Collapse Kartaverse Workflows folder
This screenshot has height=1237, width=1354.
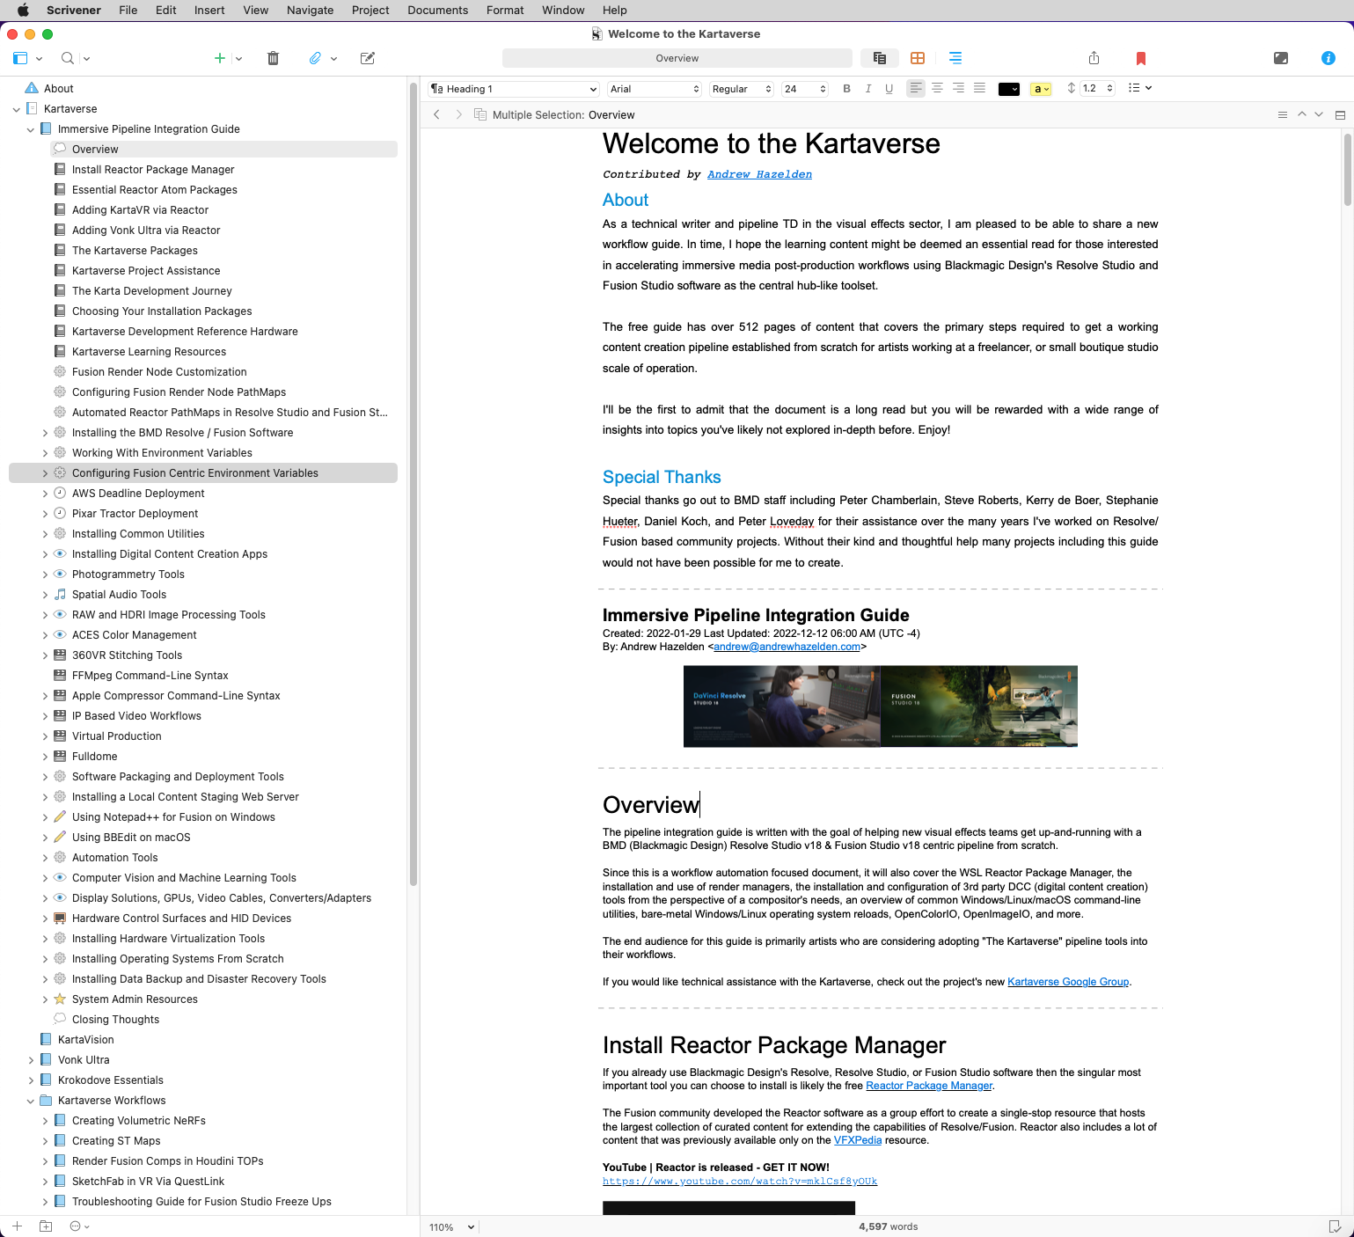(x=31, y=1101)
